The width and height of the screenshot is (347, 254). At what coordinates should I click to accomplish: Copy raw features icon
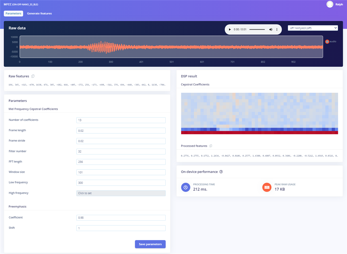[x=33, y=76]
